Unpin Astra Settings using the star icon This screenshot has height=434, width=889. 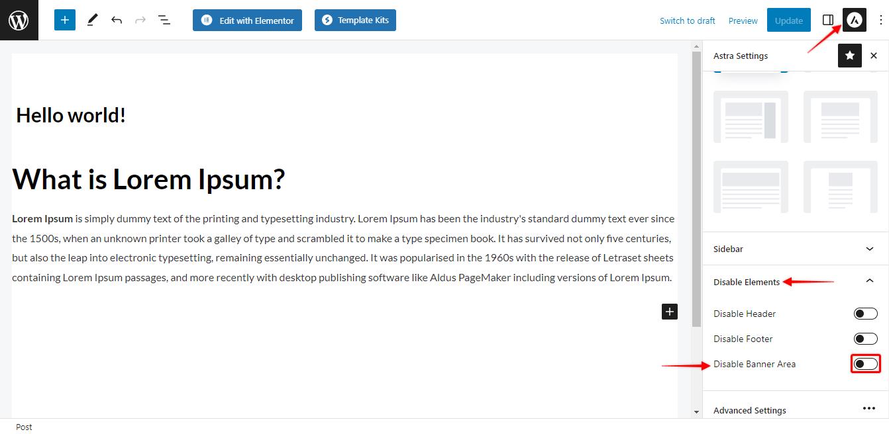coord(850,56)
